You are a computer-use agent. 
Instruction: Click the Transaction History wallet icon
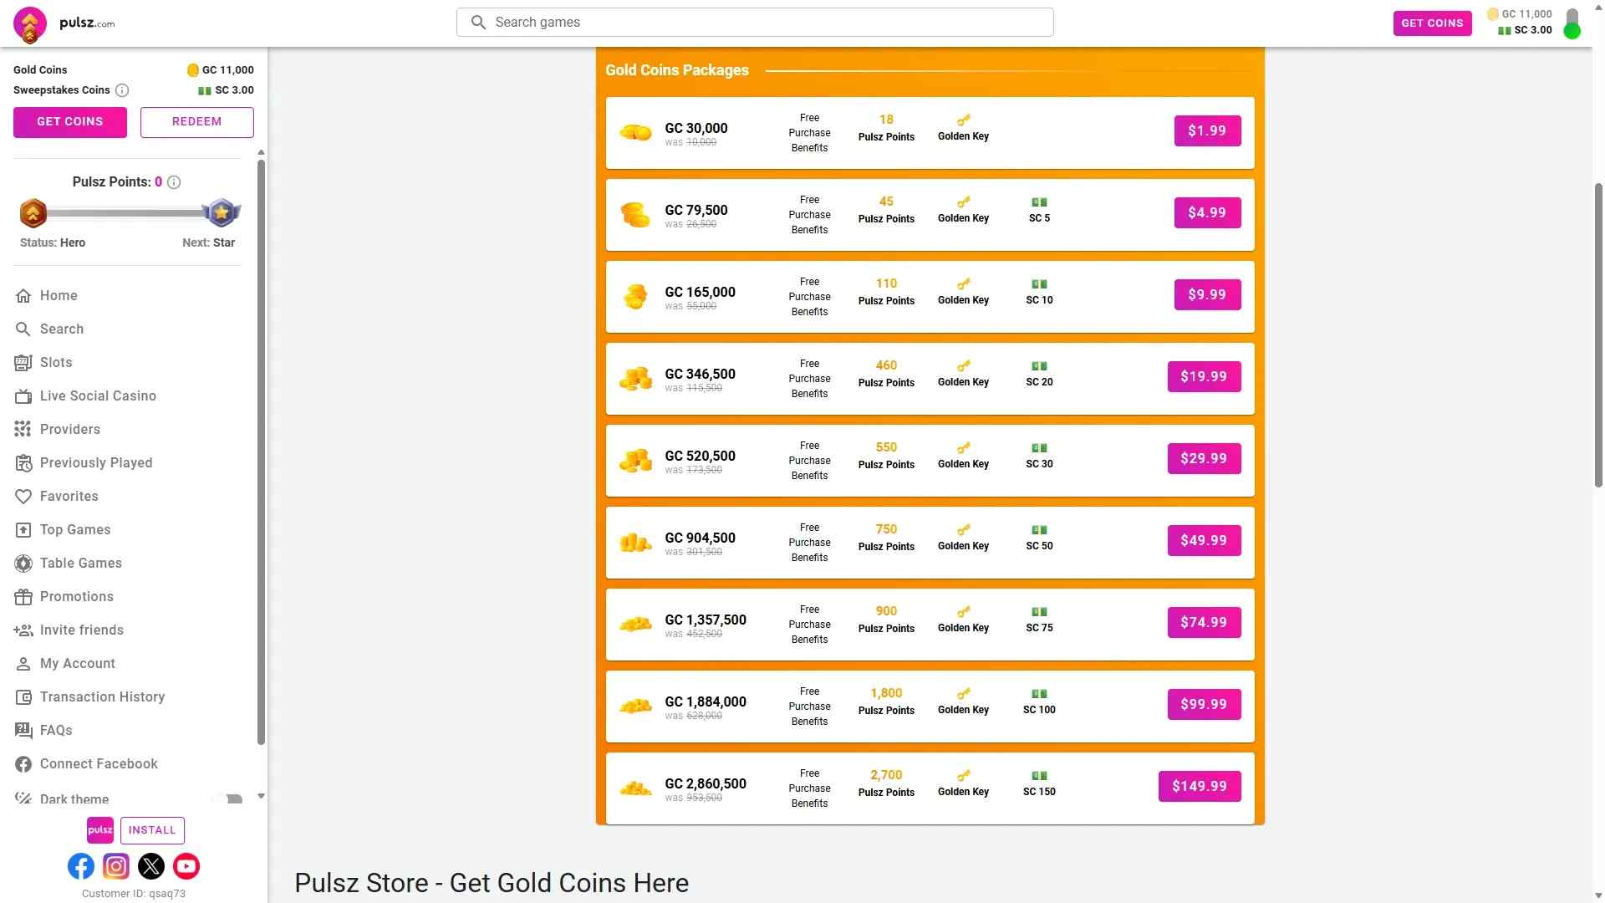click(23, 697)
